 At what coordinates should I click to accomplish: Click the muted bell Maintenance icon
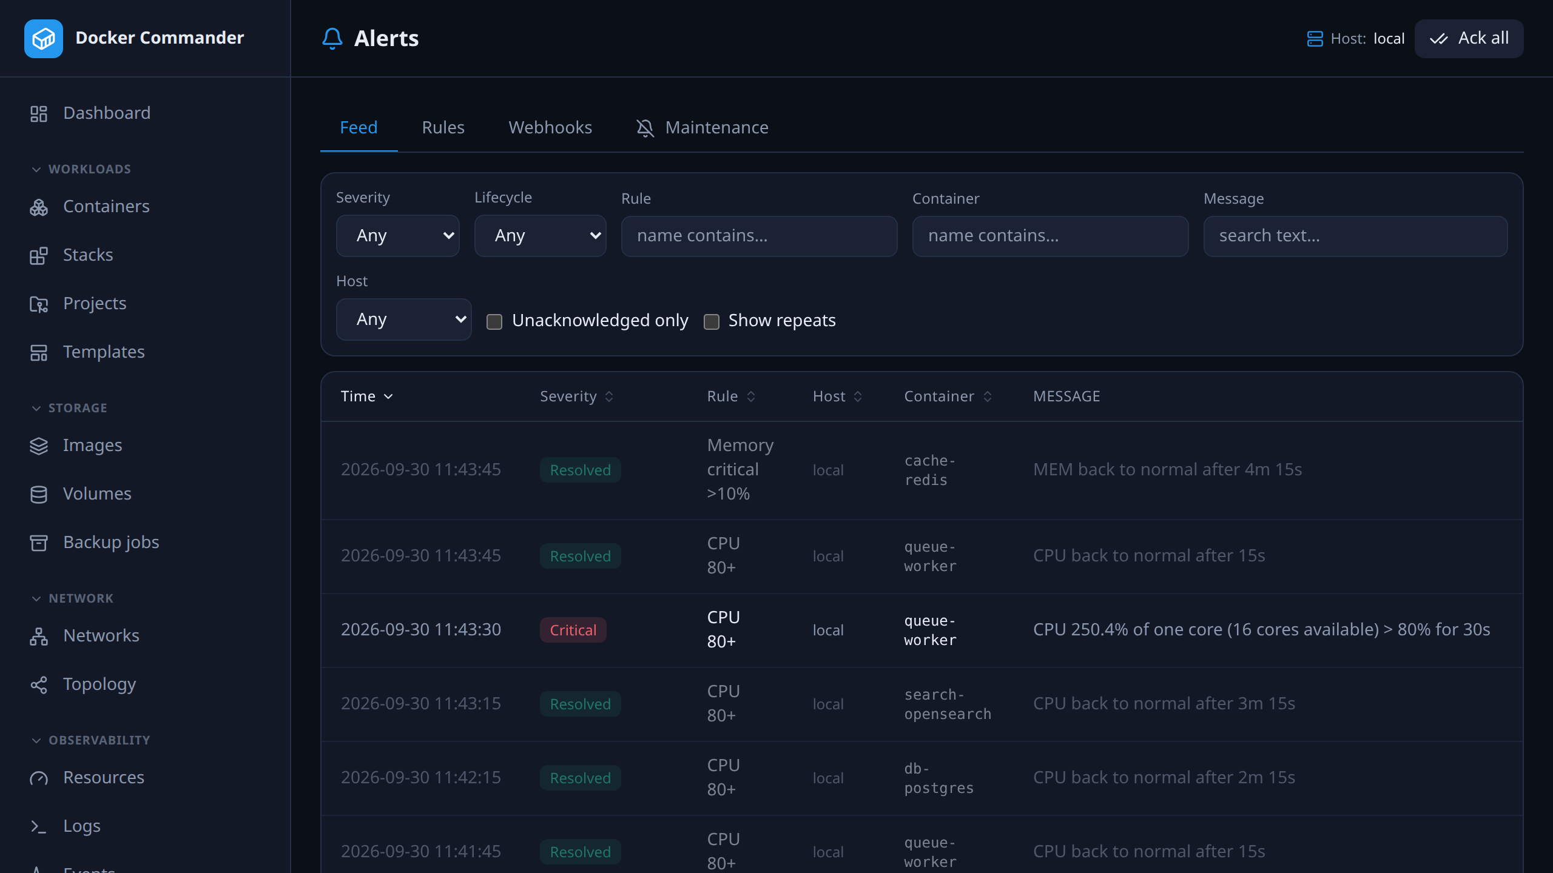645,128
